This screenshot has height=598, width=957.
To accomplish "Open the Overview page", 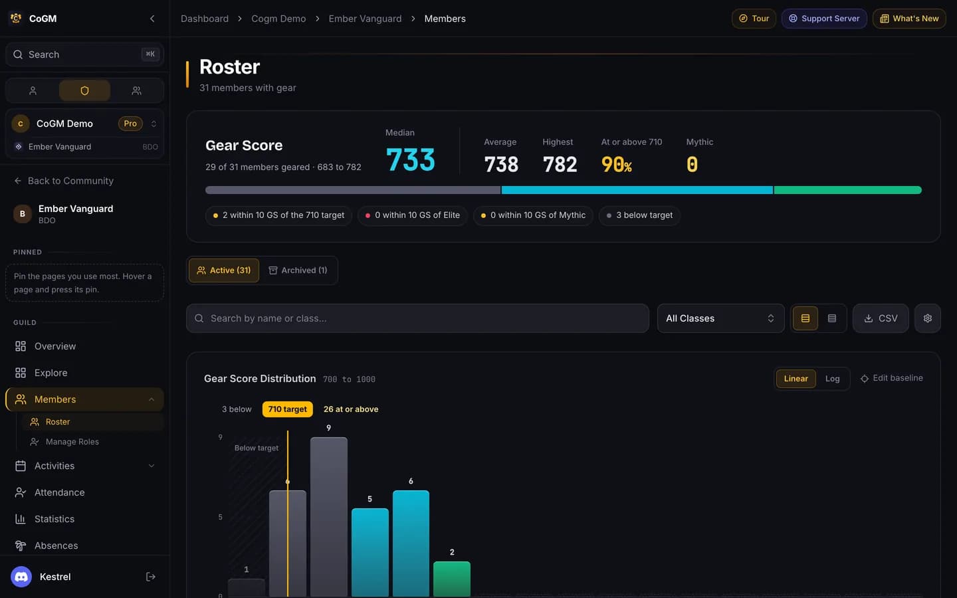I will point(84,346).
